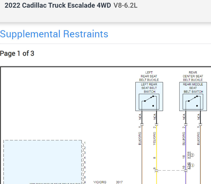Click the Rear Middle Seat Belt Switch symbol
Image resolution: width=211 pixels, height=184 pixels.
(x=193, y=102)
